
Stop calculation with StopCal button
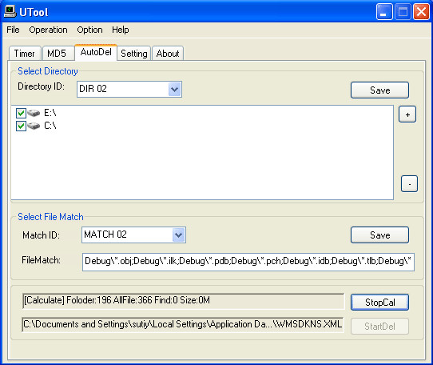[379, 303]
